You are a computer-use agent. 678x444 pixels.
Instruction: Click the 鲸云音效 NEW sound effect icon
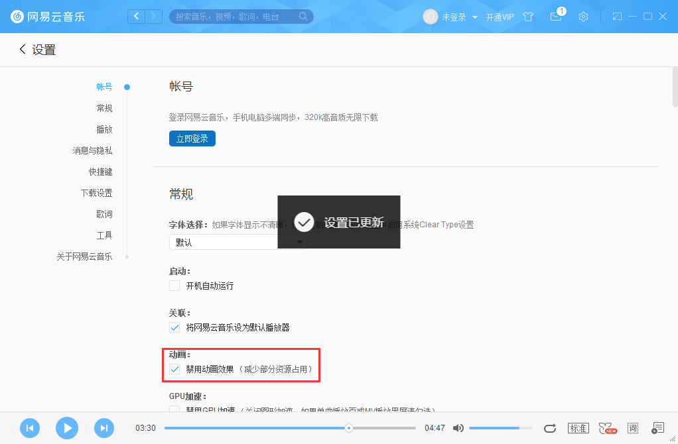point(607,428)
